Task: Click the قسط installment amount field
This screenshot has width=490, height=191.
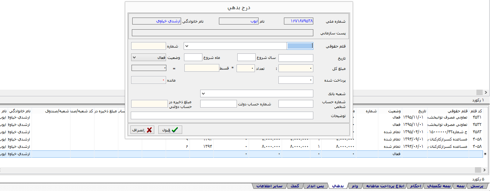Action: click(202, 68)
